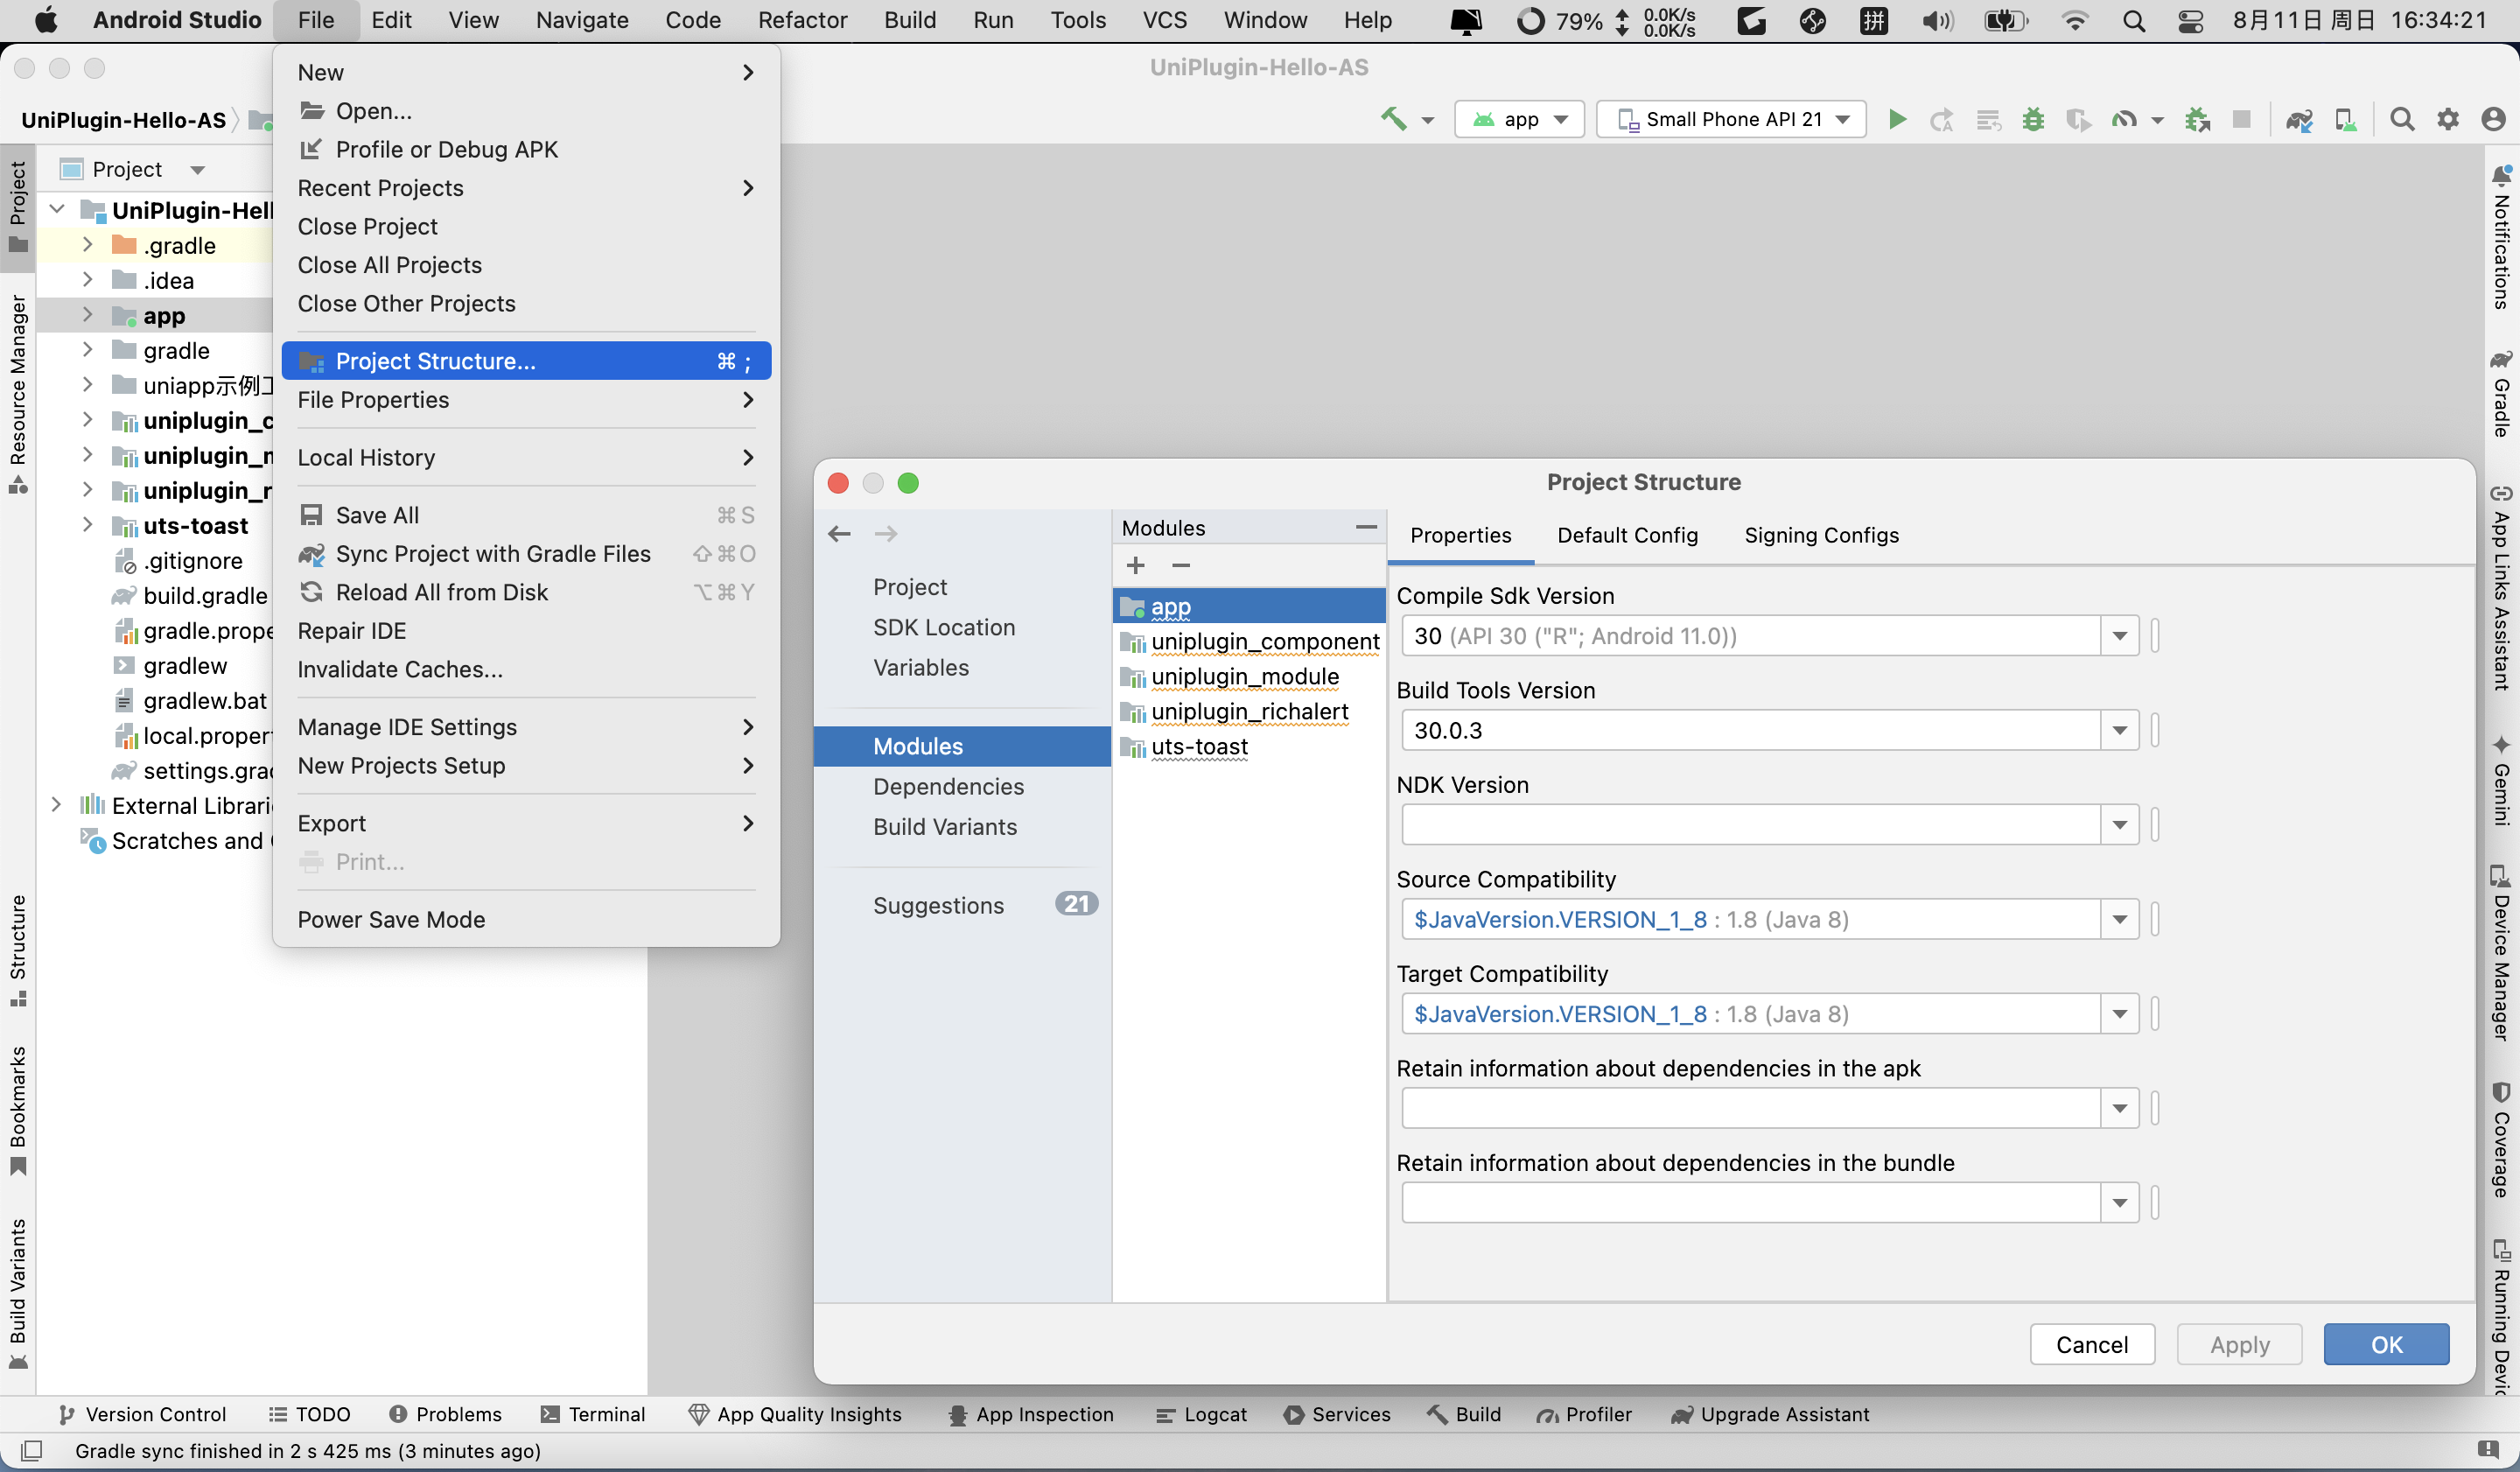Click the Make Project hammer icon
2520x1472 pixels.
[1394, 119]
